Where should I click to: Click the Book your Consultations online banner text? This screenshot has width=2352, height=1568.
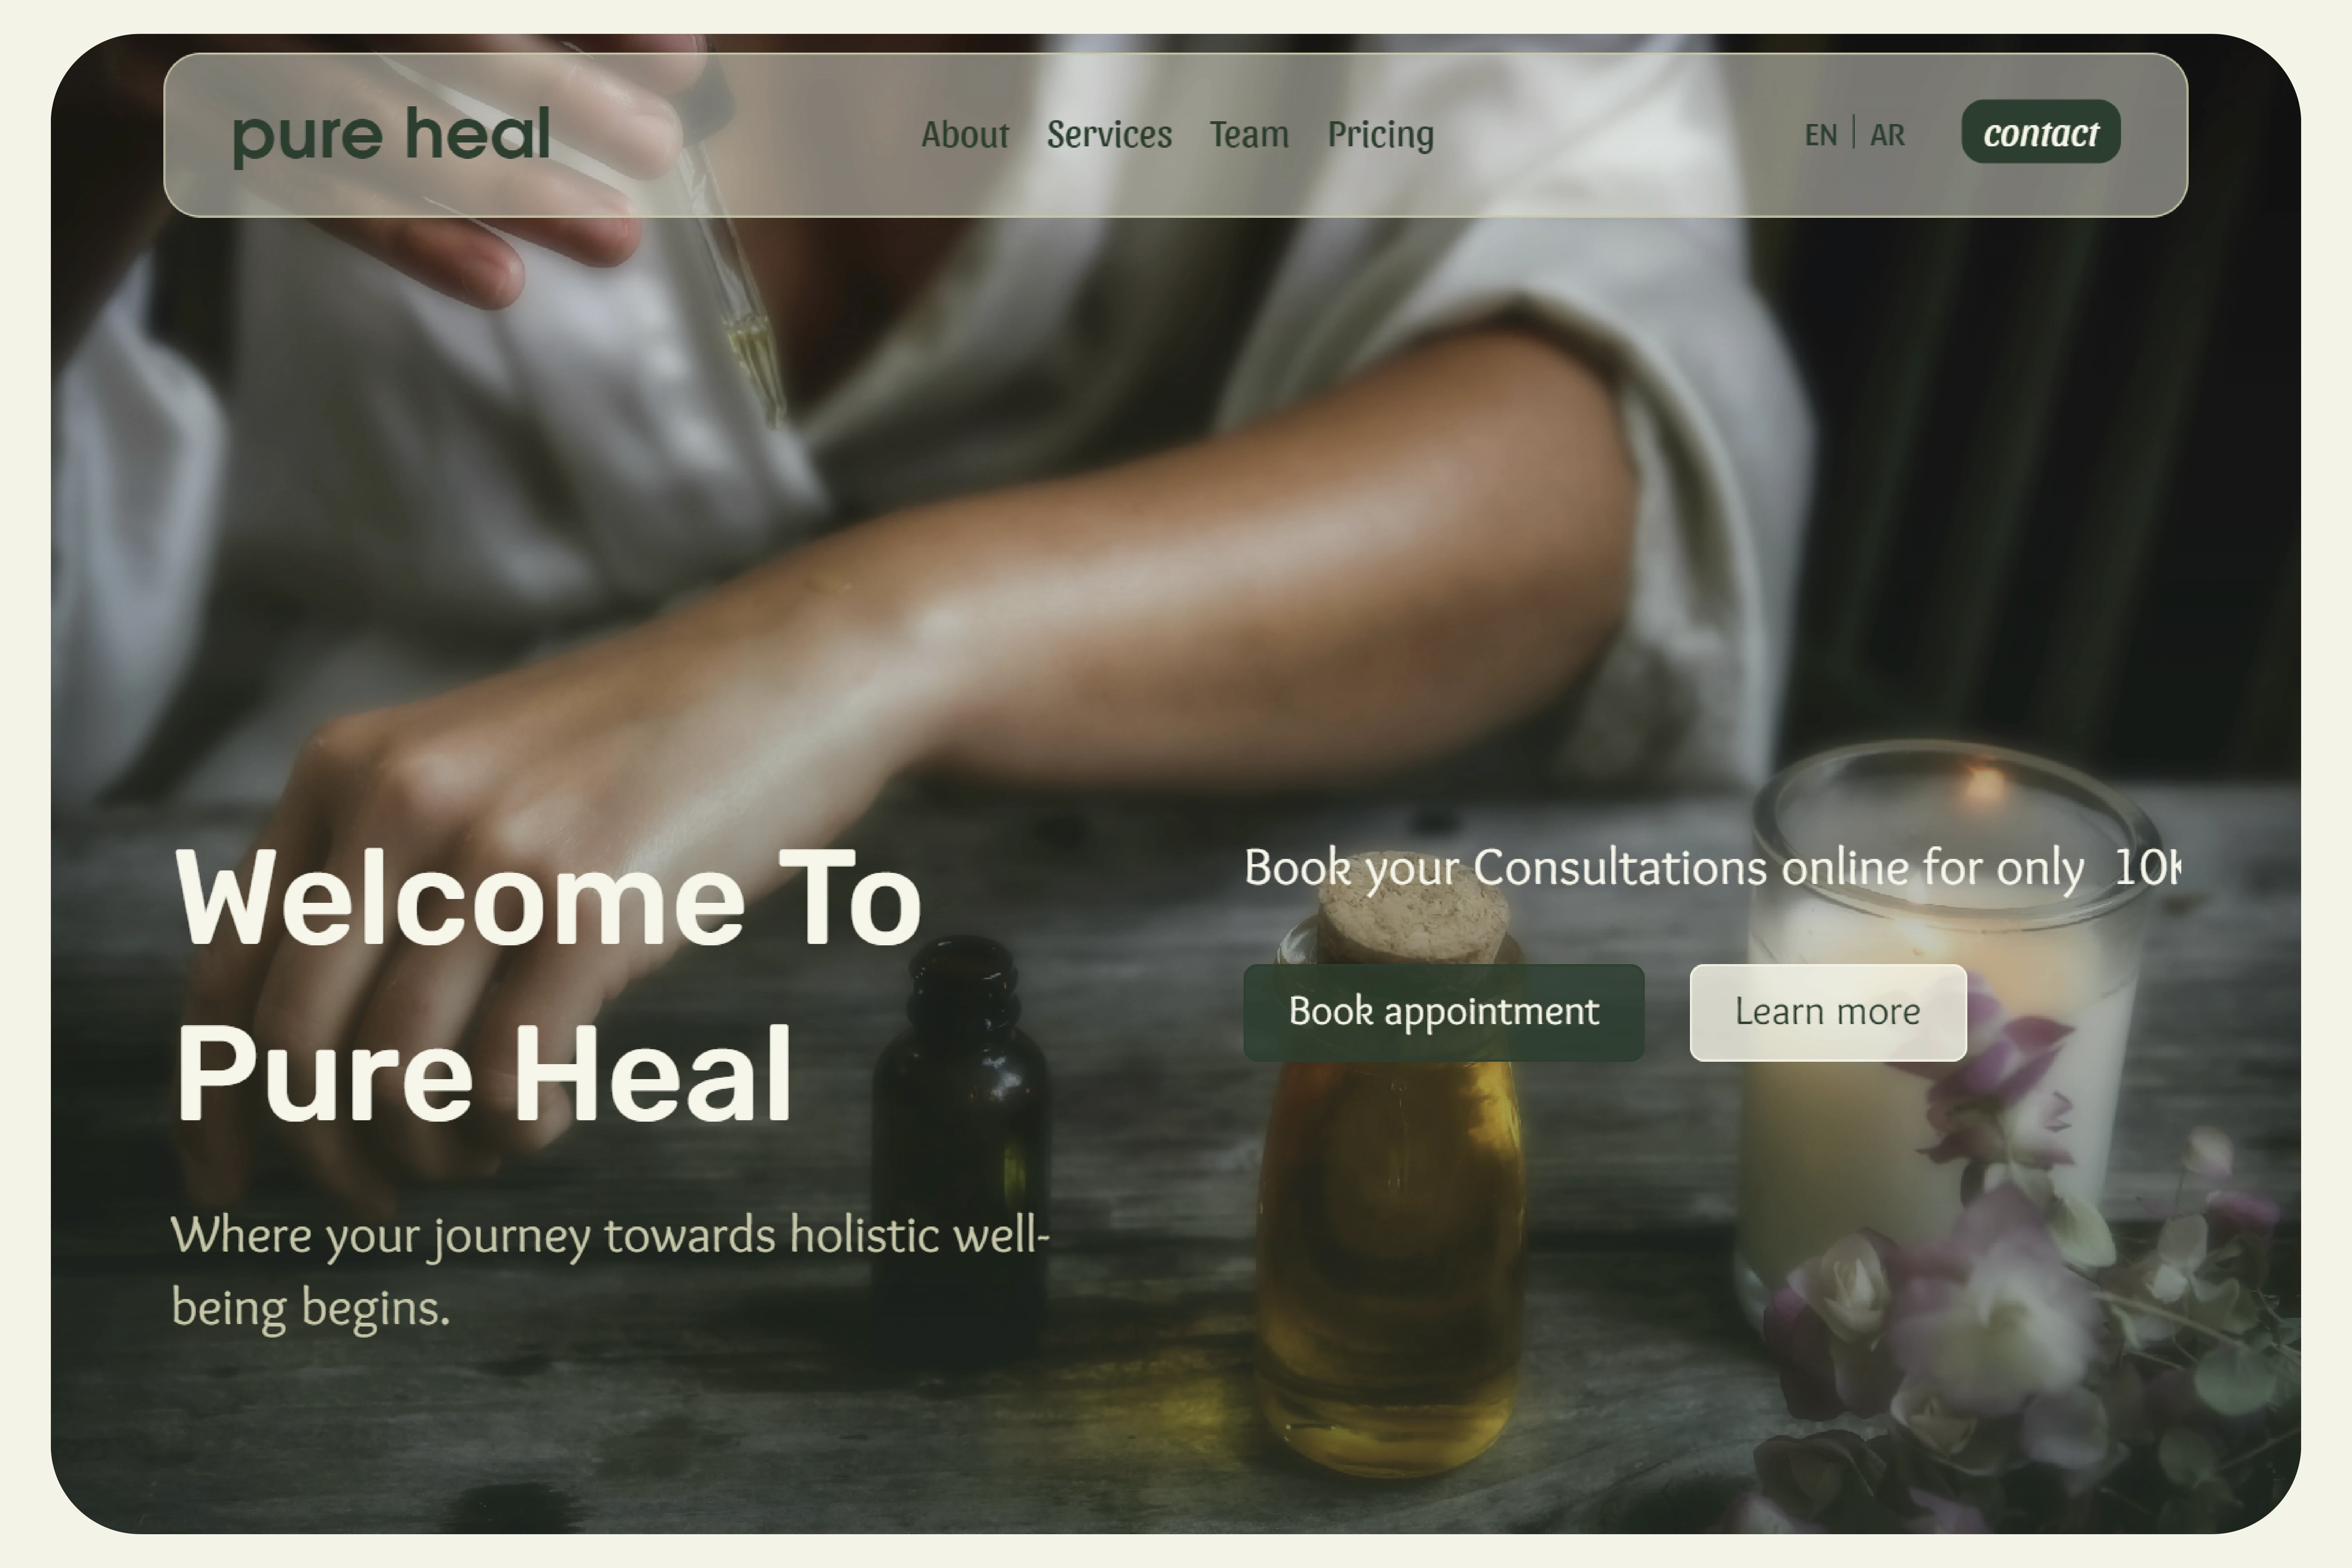1710,867
